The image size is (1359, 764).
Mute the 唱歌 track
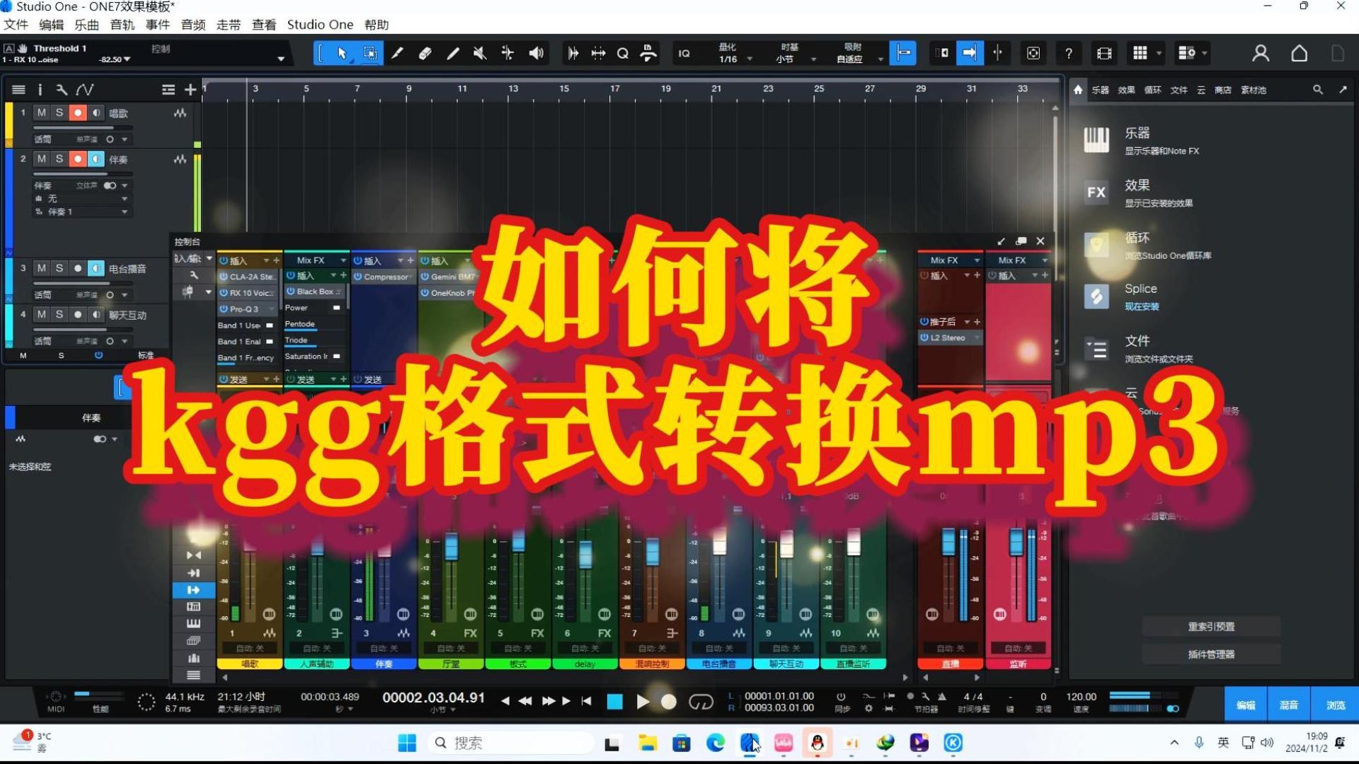42,112
